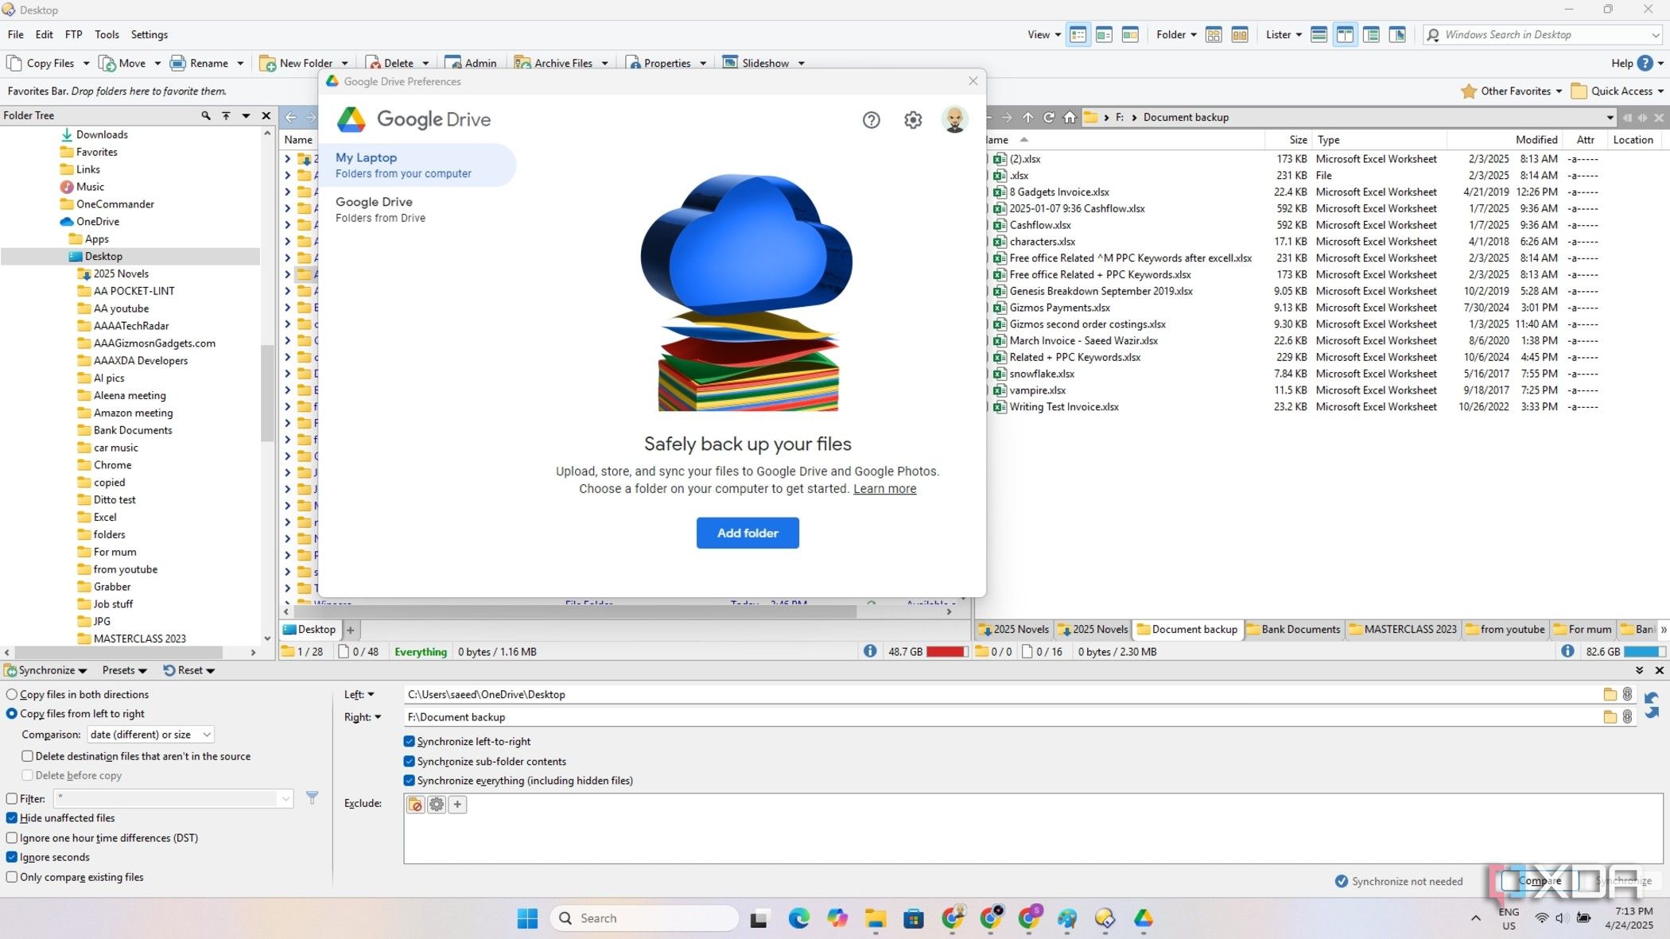Screen dimensions: 1670x939
Task: Click the Rename toolbar button
Action: 200,63
